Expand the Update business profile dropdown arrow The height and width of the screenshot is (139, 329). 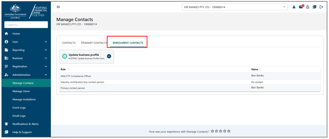pos(109,56)
